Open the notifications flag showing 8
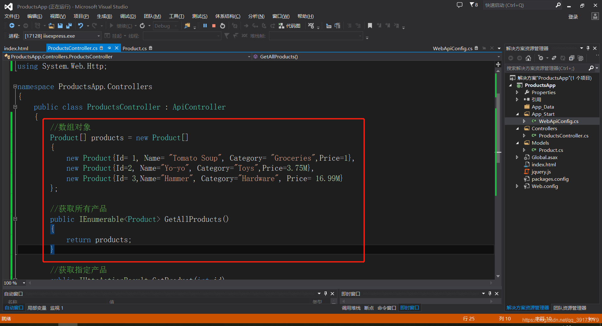 [474, 5]
